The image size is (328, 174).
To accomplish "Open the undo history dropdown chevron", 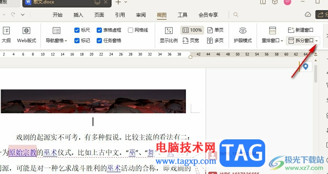I will (4, 15).
